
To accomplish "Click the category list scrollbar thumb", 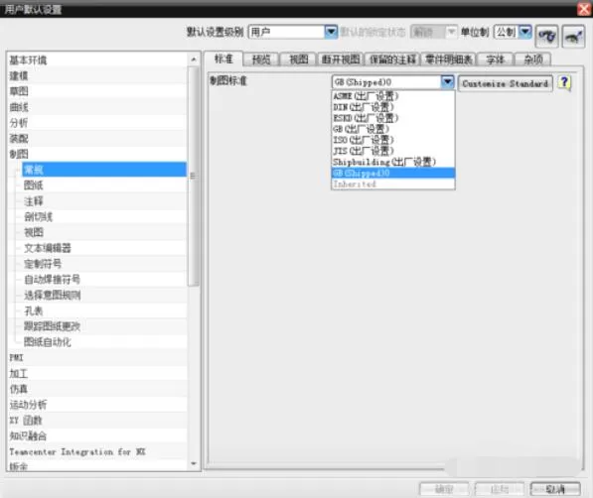I will [194, 176].
